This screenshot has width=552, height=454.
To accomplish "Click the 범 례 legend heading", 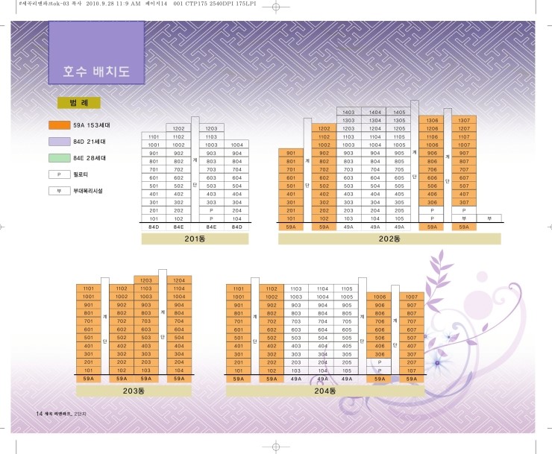I will point(79,103).
